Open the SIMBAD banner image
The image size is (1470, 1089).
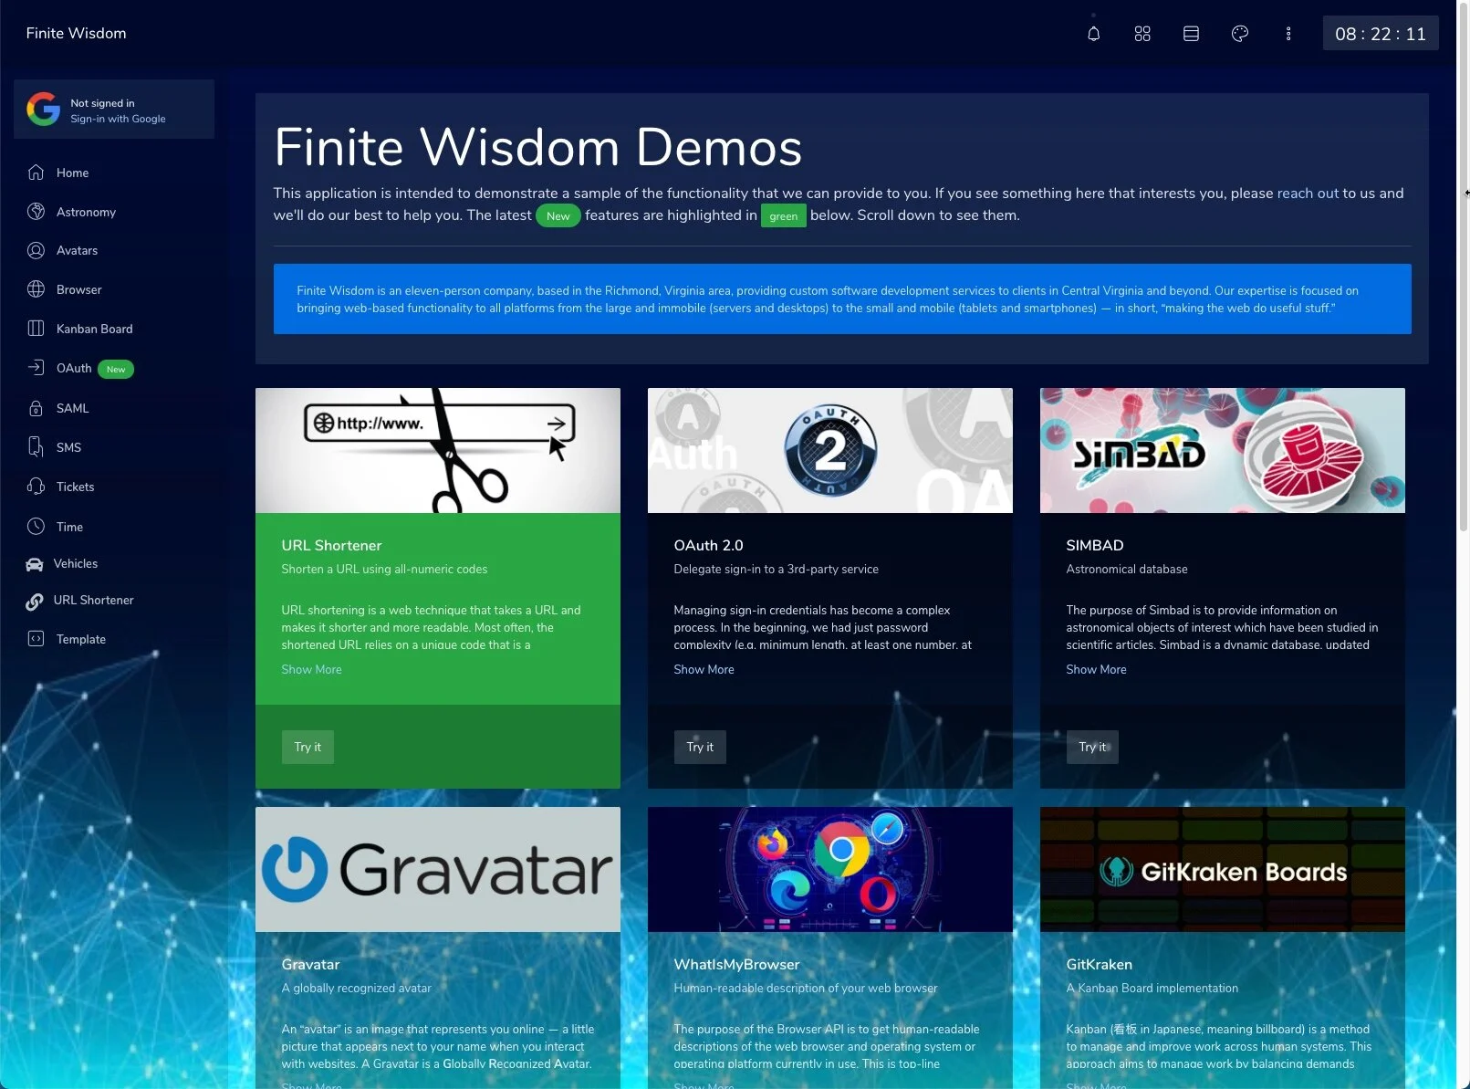coord(1223,450)
